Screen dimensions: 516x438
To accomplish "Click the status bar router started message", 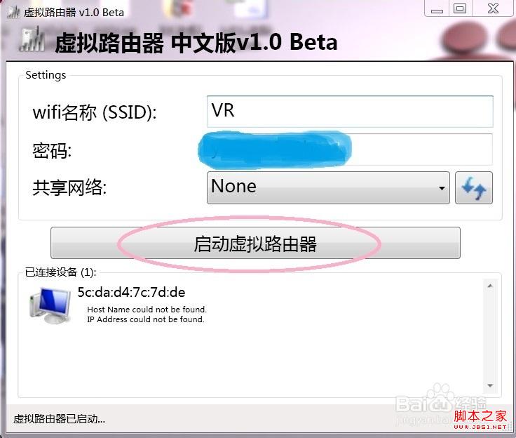I will [59, 419].
